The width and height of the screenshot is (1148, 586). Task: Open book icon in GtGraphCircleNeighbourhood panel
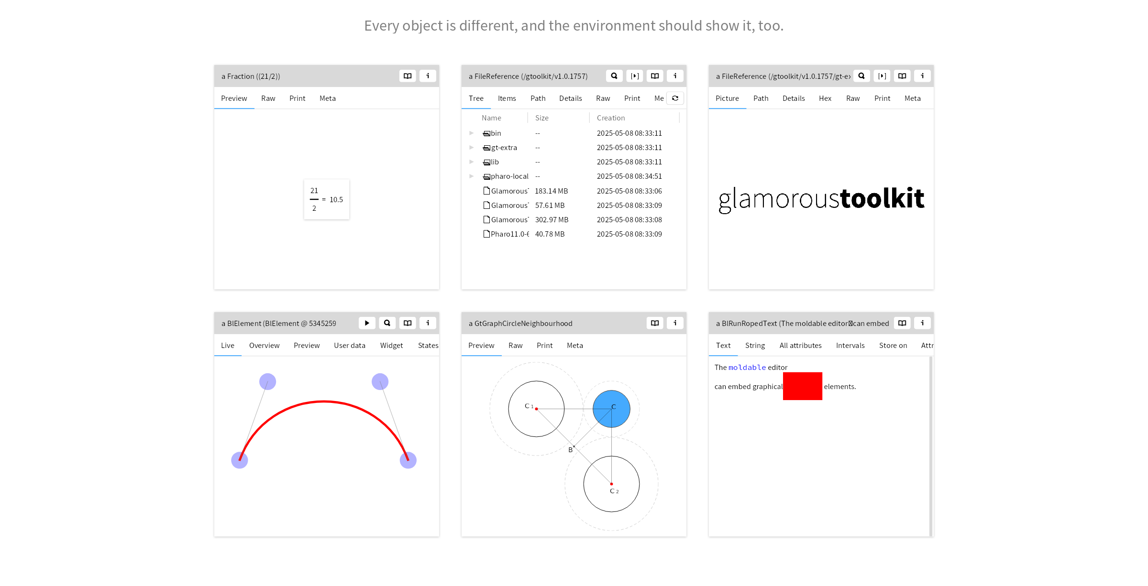tap(655, 323)
